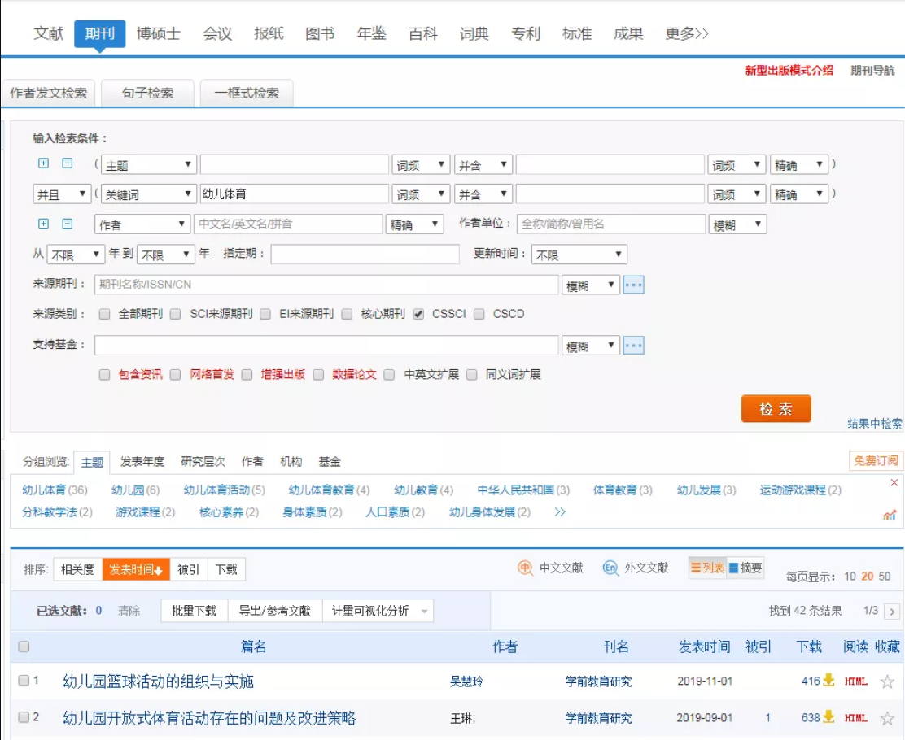This screenshot has height=740, width=905.
Task: Open 支持基金 模糊 match dropdown
Action: click(x=591, y=346)
